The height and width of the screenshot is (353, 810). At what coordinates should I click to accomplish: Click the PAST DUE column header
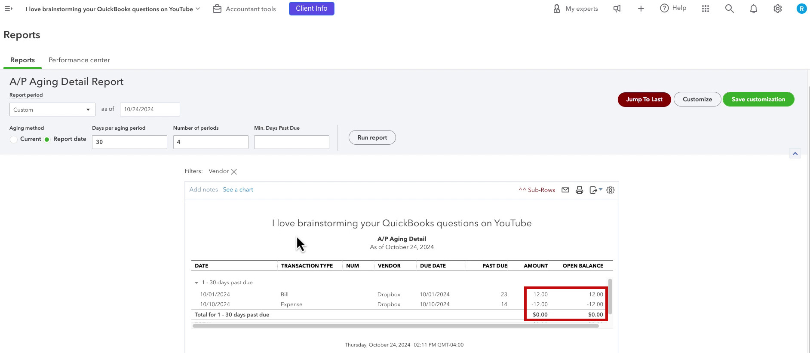495,266
